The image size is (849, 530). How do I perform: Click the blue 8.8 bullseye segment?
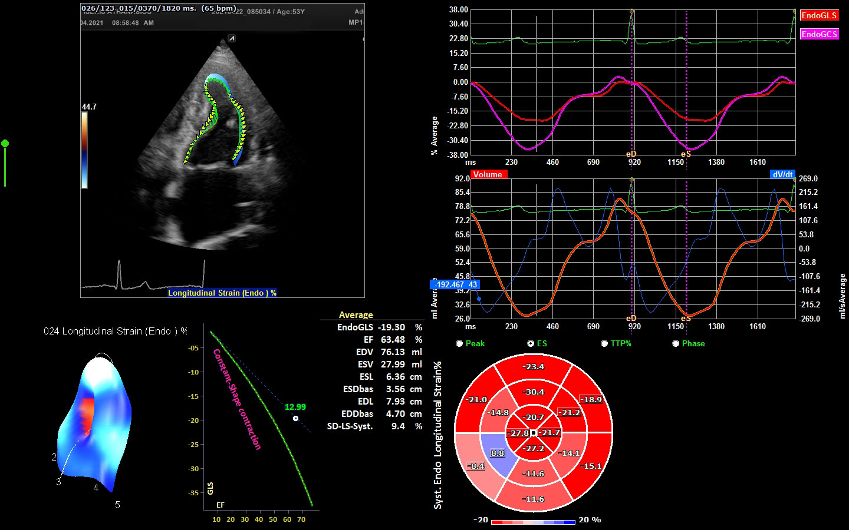[x=496, y=453]
